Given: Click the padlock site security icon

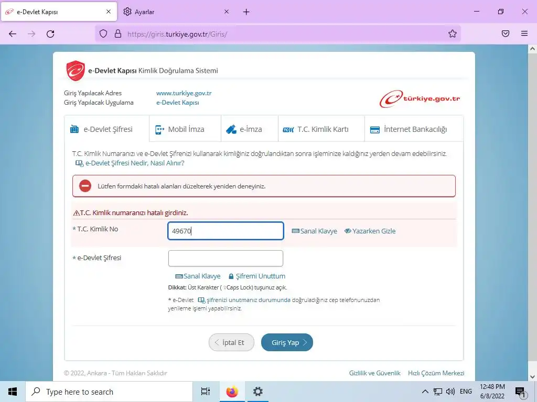Looking at the screenshot, I should pyautogui.click(x=118, y=34).
